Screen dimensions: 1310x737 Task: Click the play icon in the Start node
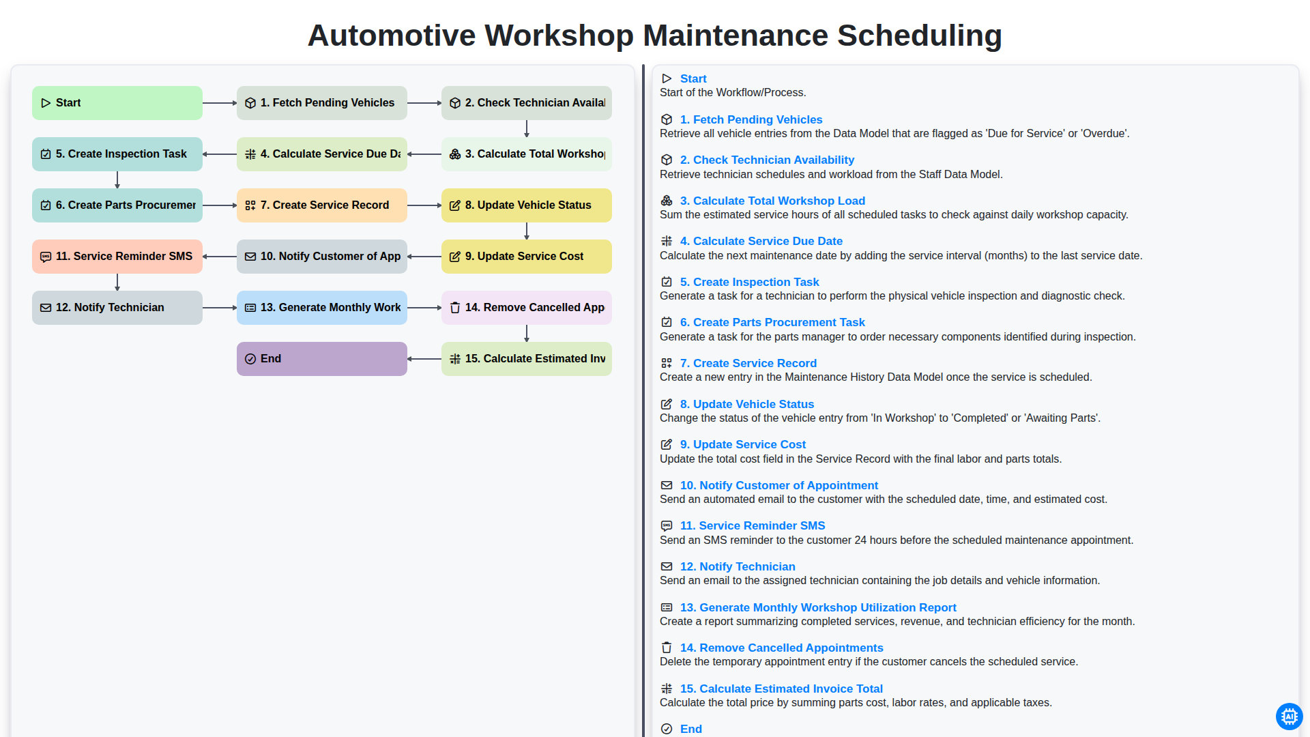pos(46,103)
